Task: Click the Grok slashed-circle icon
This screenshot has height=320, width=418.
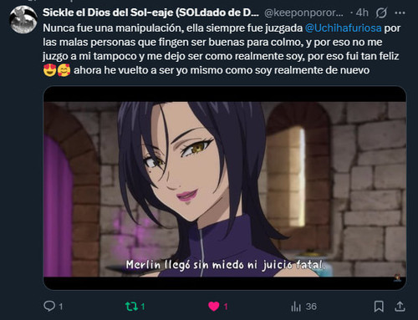Action: pos(381,13)
